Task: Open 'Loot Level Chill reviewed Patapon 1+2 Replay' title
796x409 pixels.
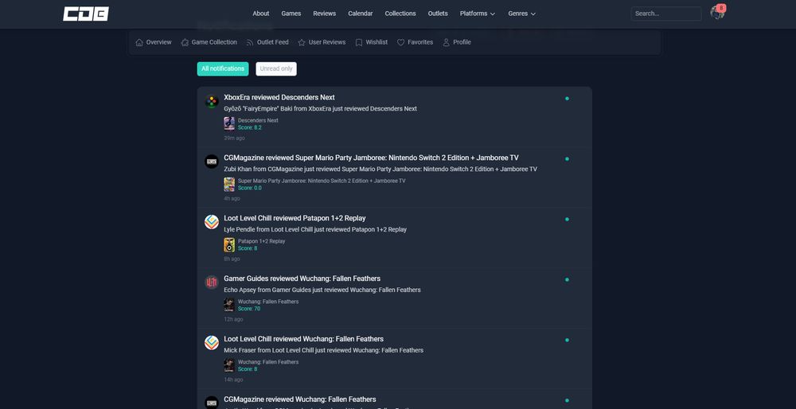Action: (x=295, y=218)
